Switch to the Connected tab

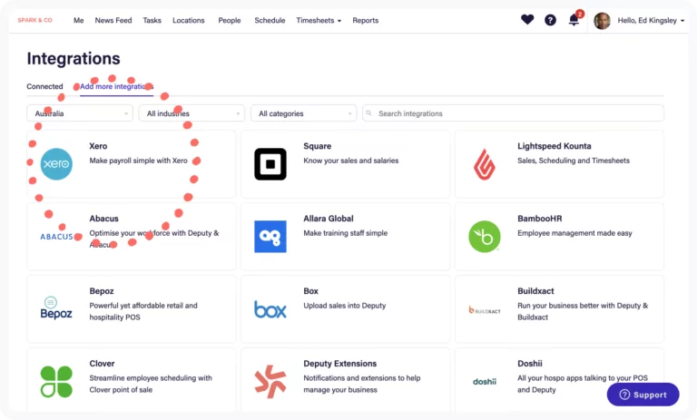(44, 86)
